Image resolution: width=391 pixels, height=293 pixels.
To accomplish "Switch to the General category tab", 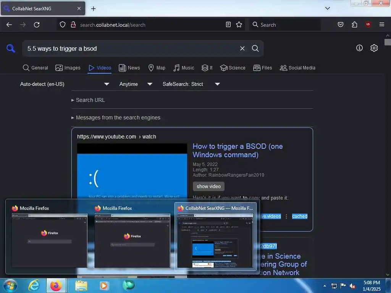I will [x=36, y=68].
